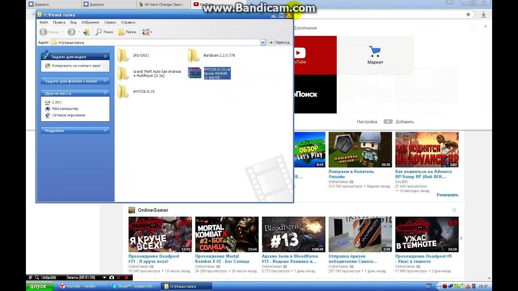This screenshot has height=291, width=518.
Task: Click the Bandicam stop recording red square
Action: [126, 278]
